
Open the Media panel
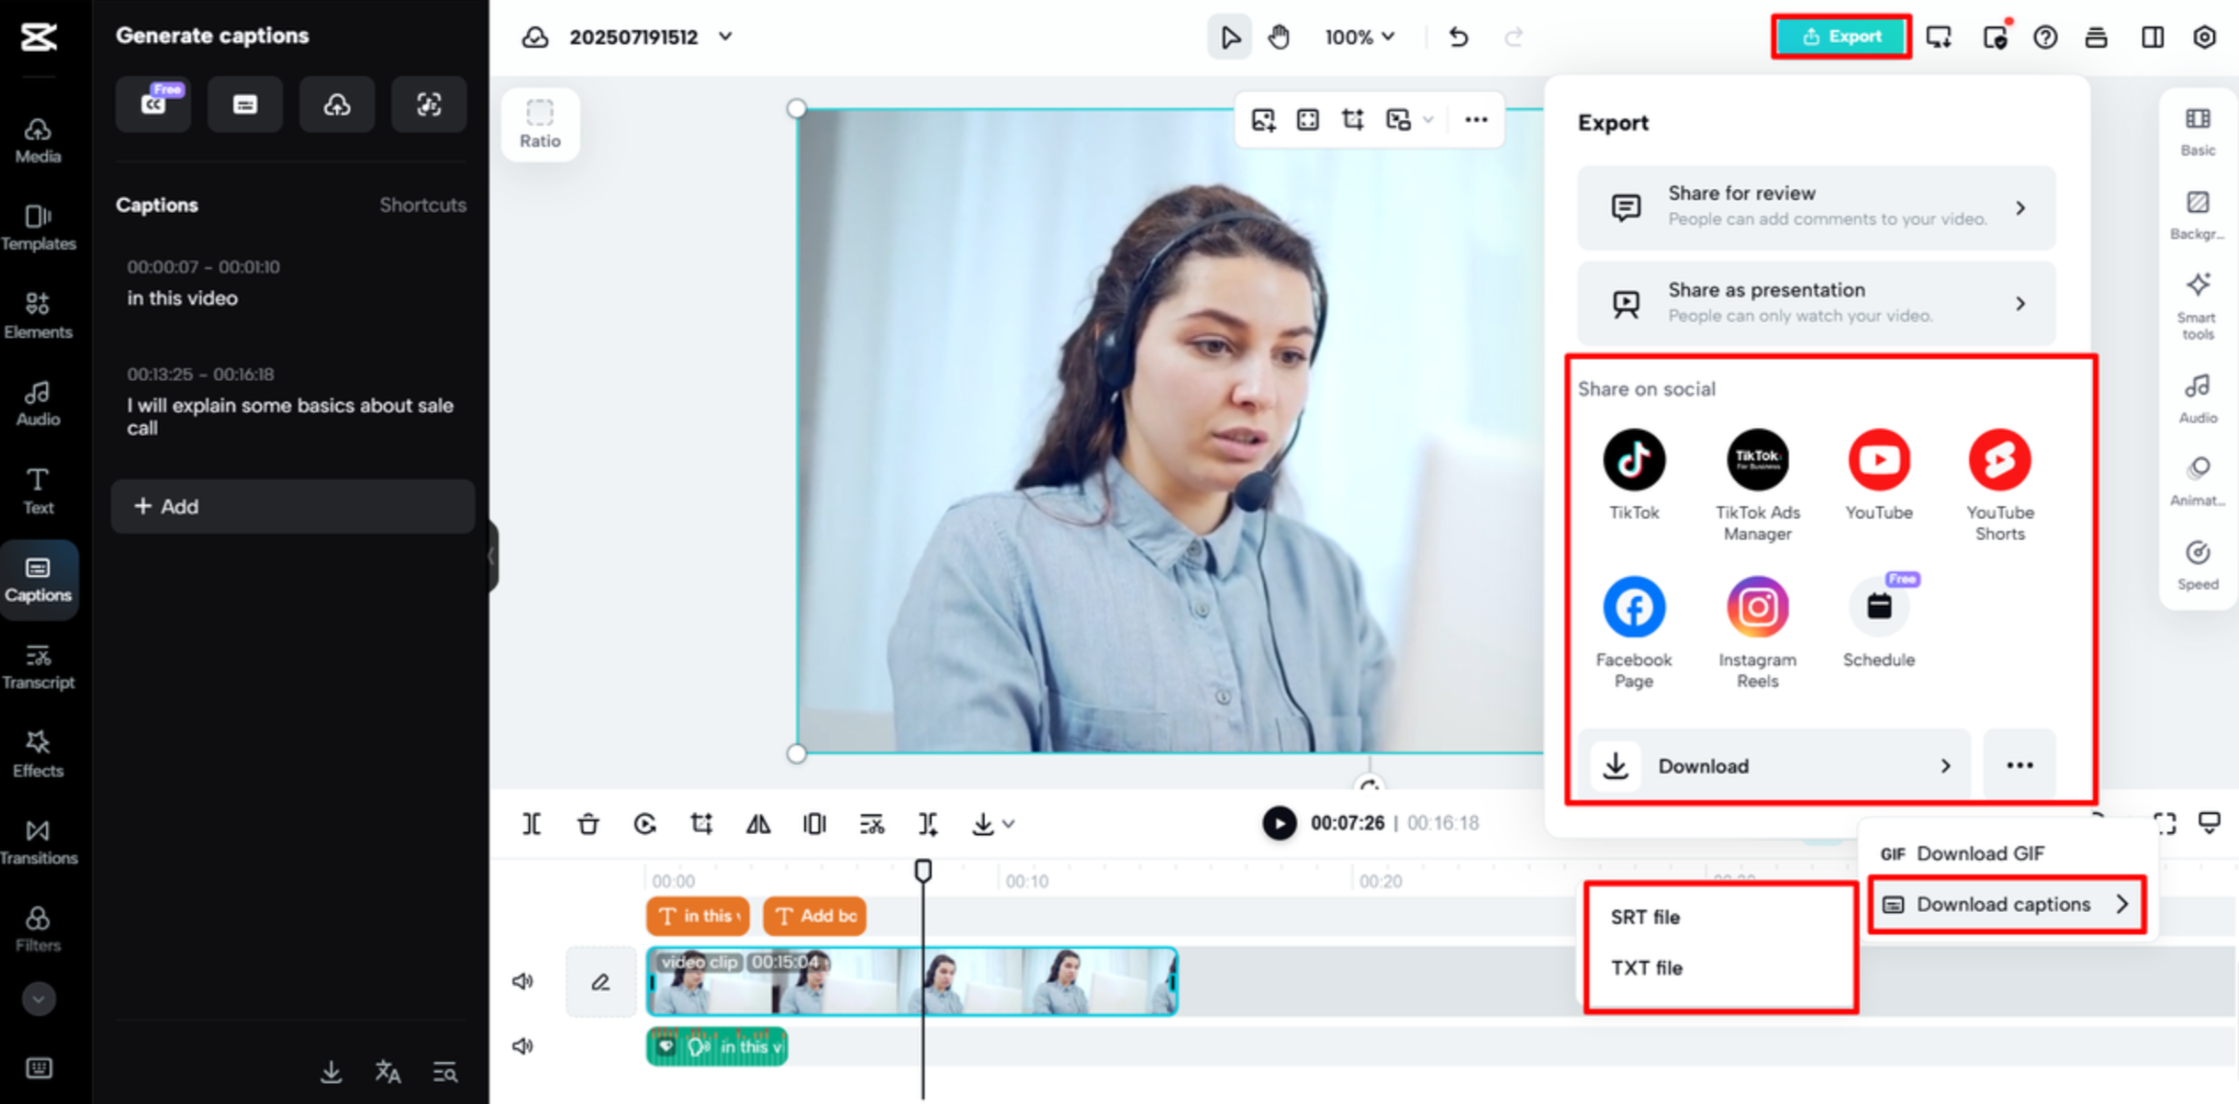[x=37, y=139]
